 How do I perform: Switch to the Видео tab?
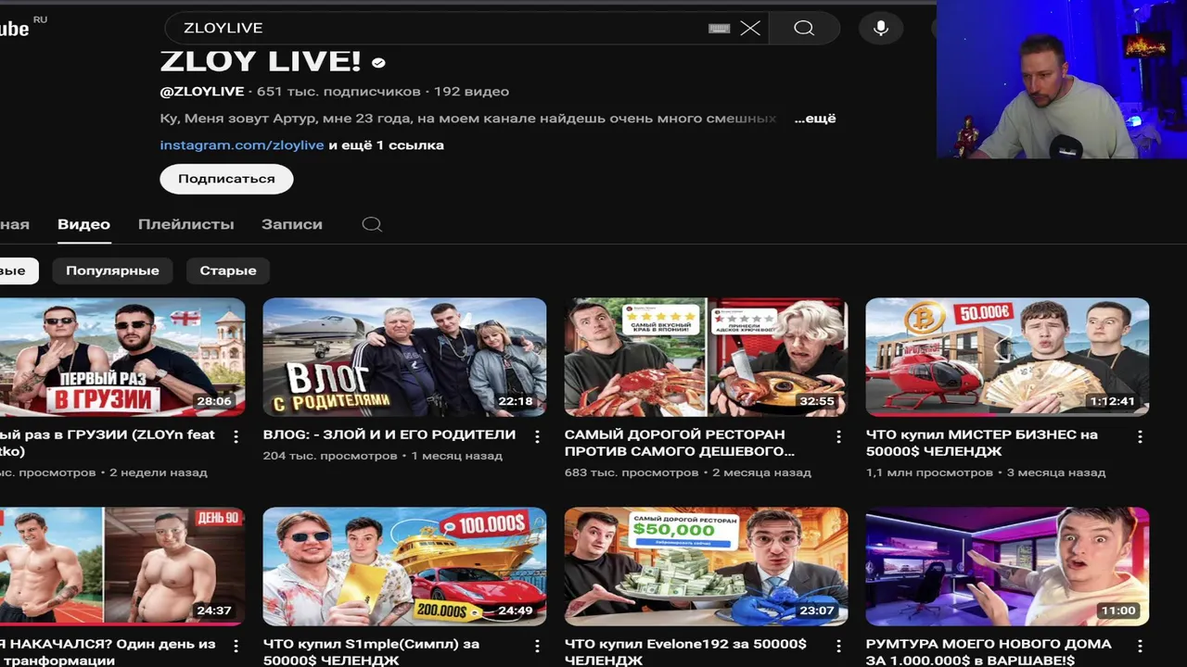[x=83, y=224]
